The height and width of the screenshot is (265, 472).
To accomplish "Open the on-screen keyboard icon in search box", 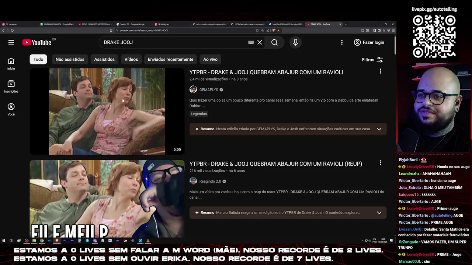I will [x=251, y=42].
